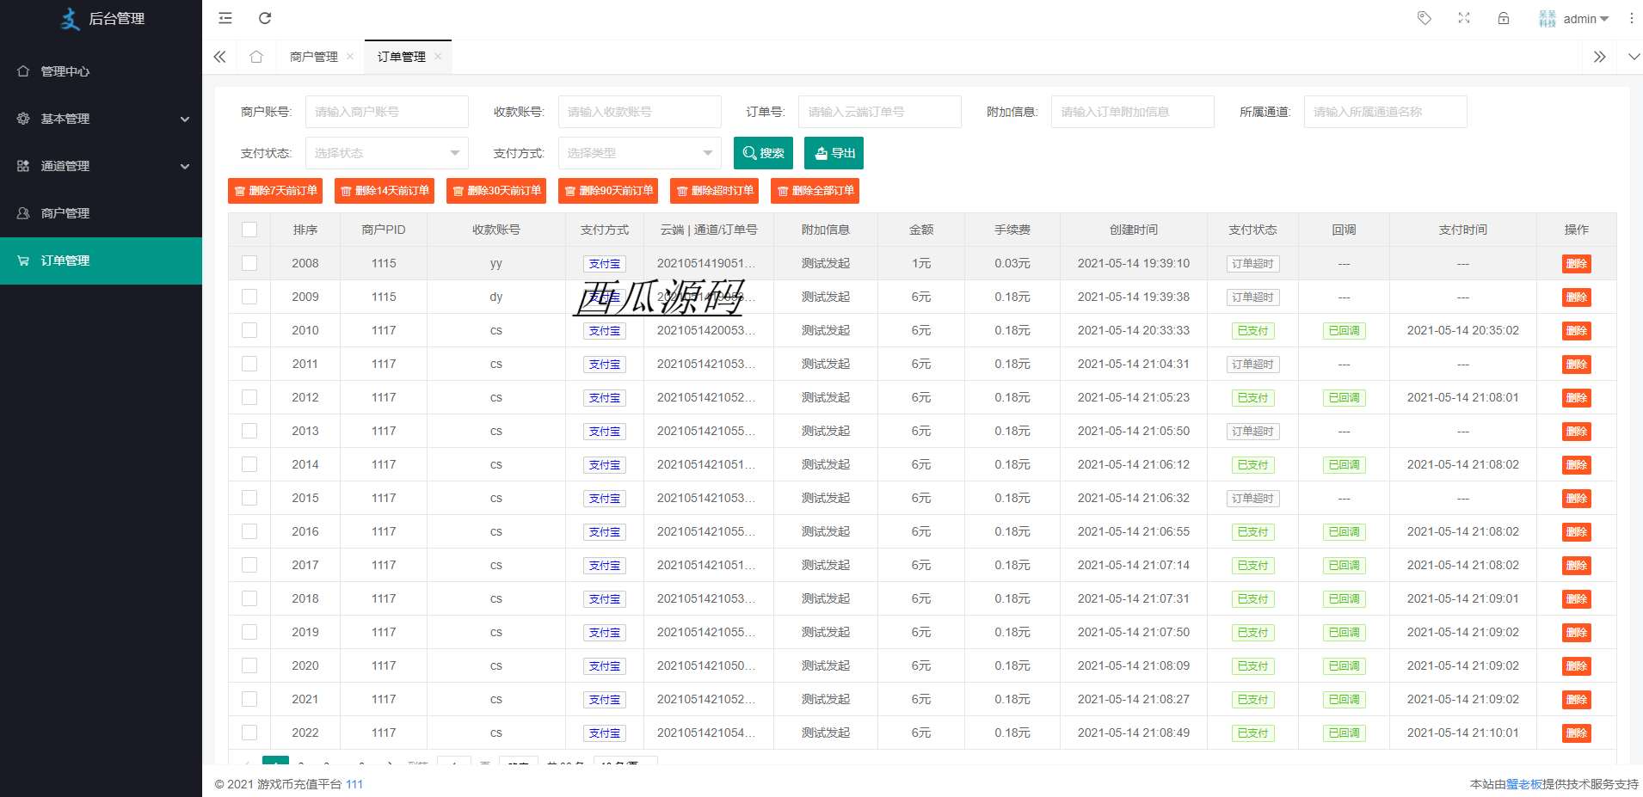
Task: Toggle the select-all header checkbox
Action: click(249, 230)
